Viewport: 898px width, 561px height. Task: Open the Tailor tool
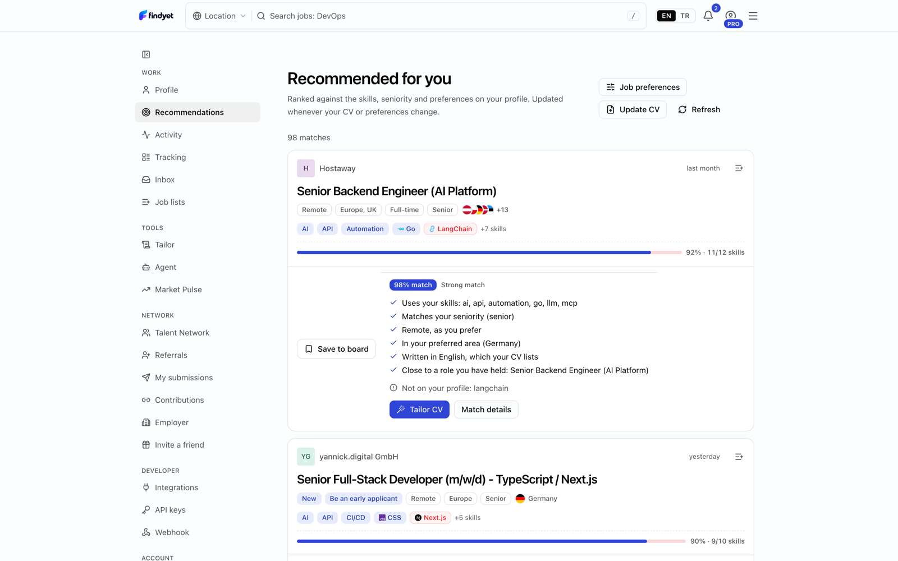(x=198, y=245)
